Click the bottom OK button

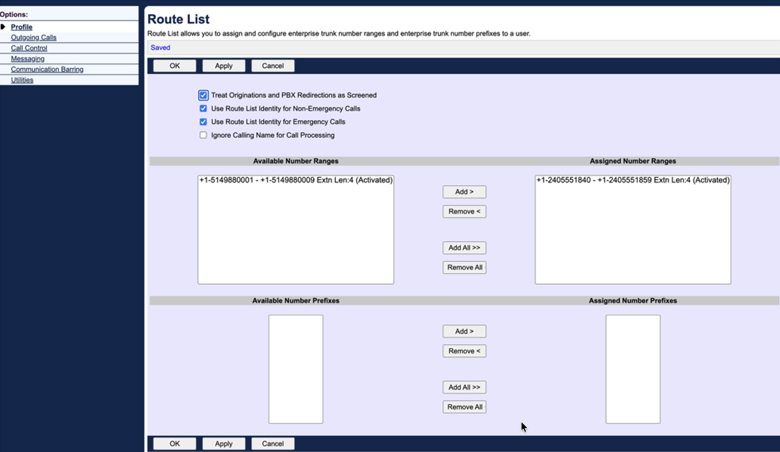pos(175,444)
